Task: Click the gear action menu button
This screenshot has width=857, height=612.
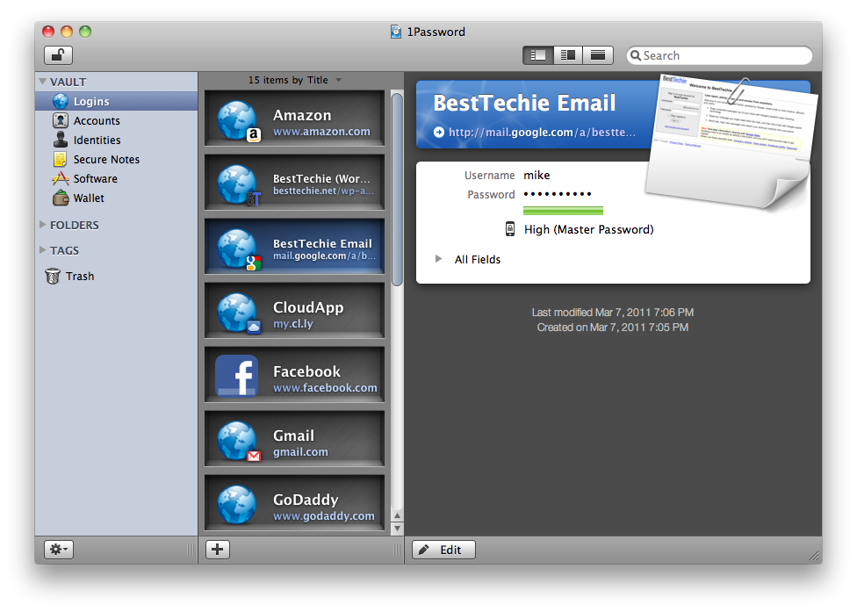Action: point(59,550)
